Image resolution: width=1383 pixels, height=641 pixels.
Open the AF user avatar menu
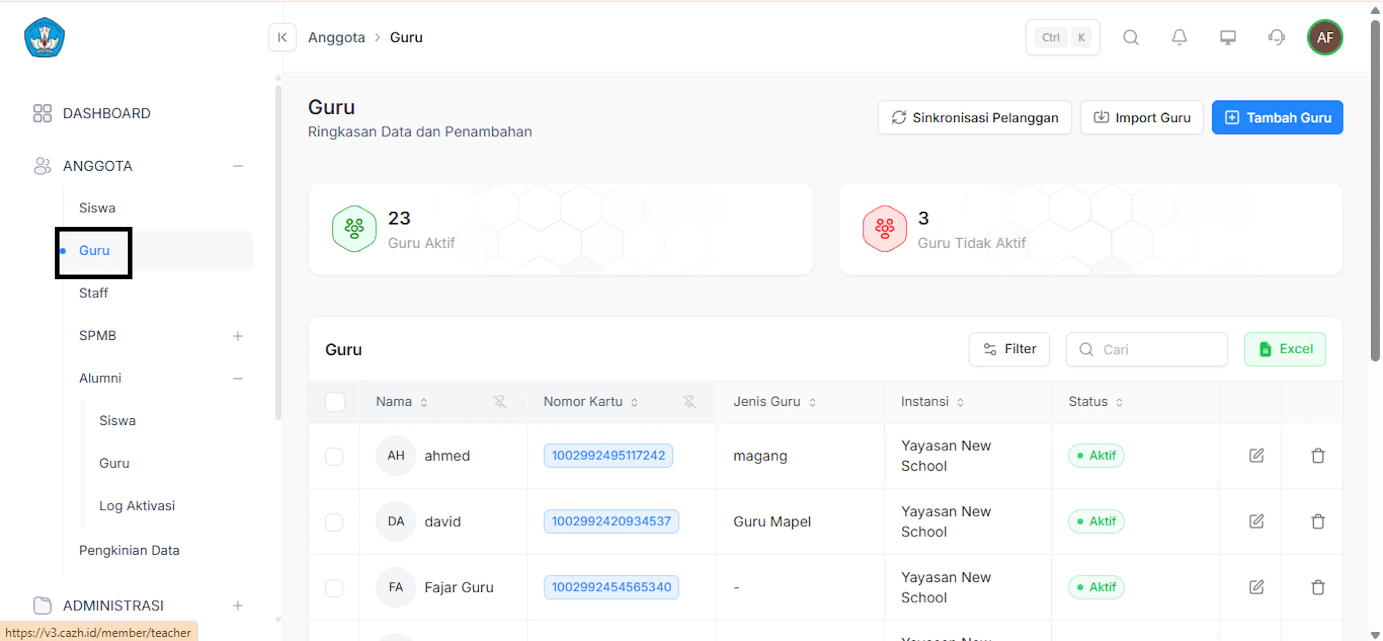click(1325, 37)
